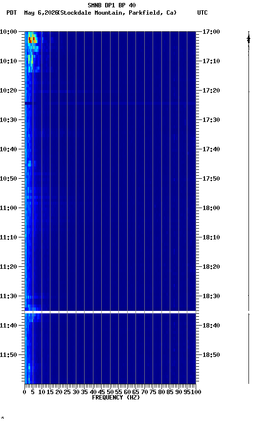
Task: Click the seismogram trace spike at right
Action: 248,40
